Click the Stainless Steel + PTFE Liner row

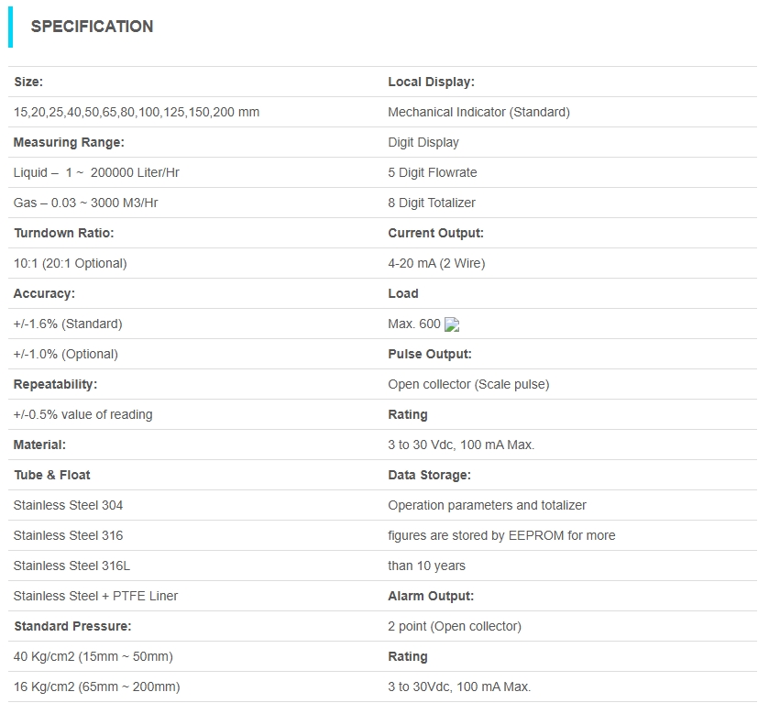(x=95, y=597)
